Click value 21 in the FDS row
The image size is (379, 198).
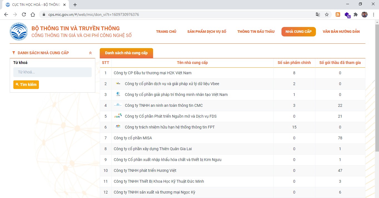(340, 116)
